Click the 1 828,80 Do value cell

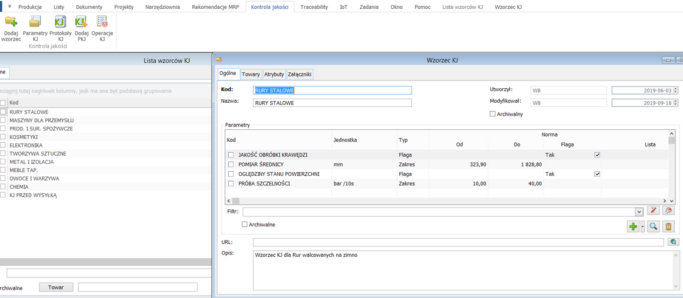516,164
